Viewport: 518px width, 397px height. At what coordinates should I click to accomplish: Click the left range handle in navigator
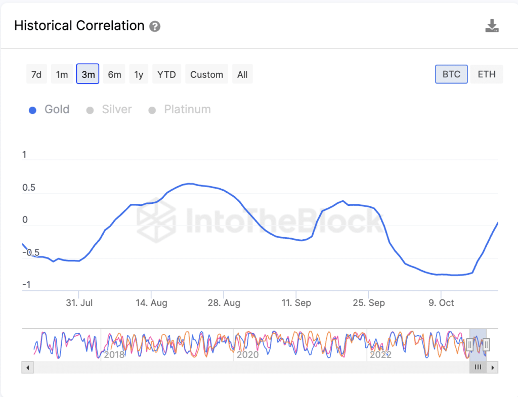469,344
